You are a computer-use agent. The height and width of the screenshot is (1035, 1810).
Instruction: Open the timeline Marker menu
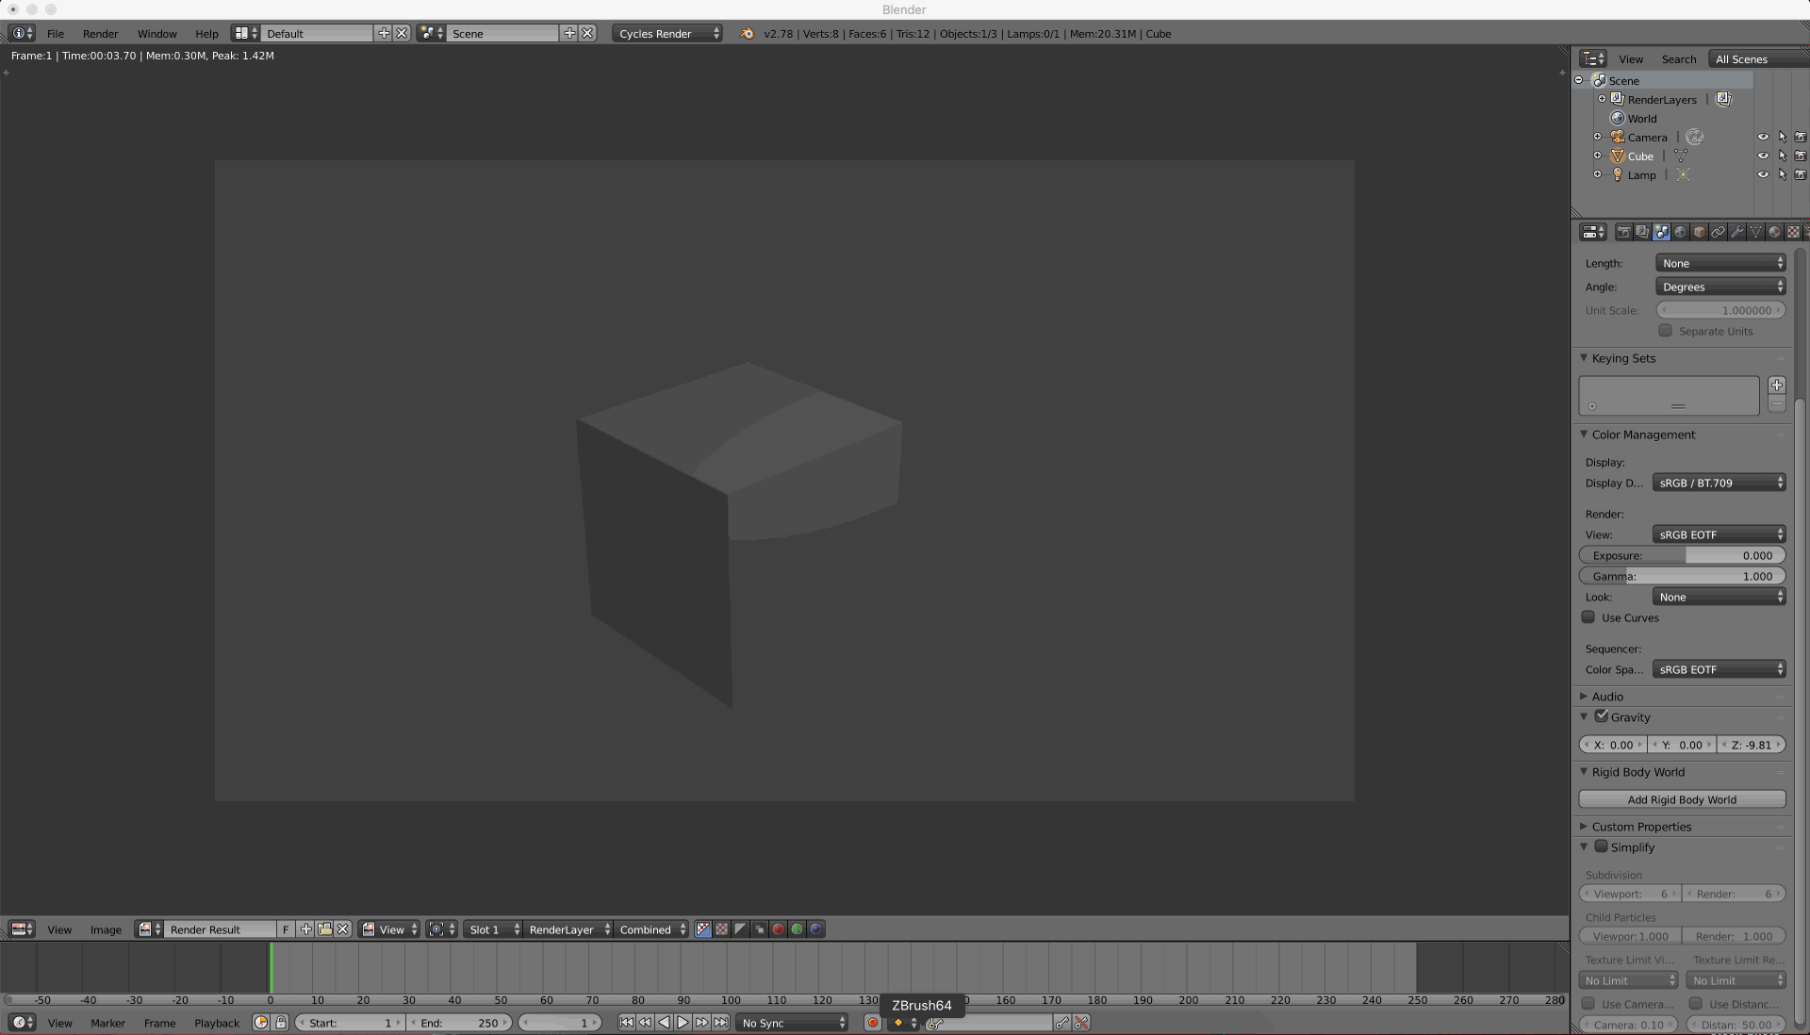click(x=107, y=1023)
